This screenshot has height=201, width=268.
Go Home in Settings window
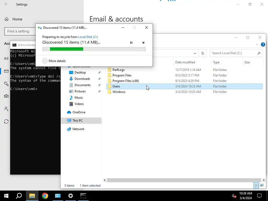click(14, 19)
